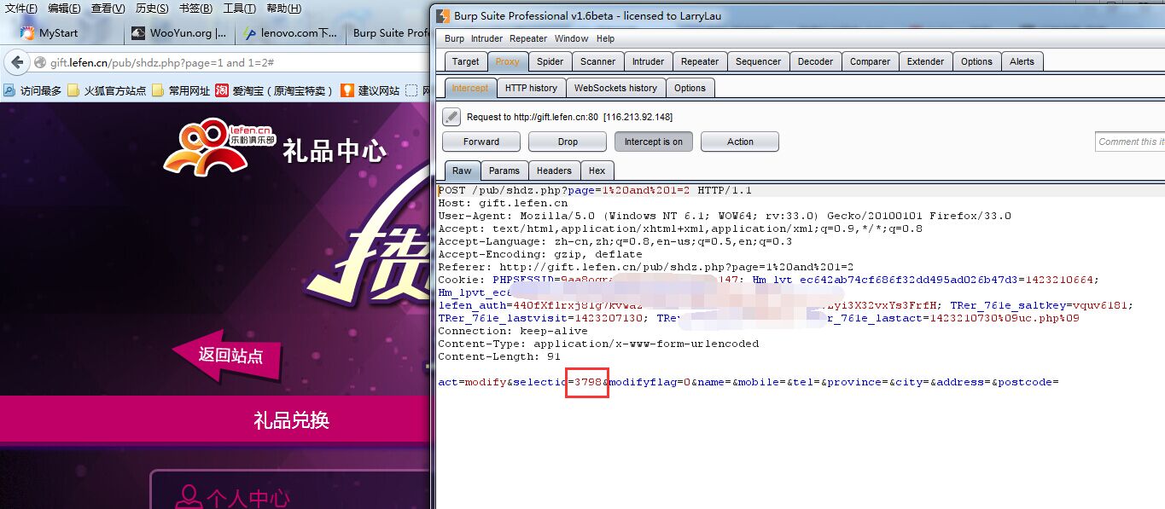Open the Help menu in Burp
This screenshot has height=509, width=1165.
click(605, 38)
